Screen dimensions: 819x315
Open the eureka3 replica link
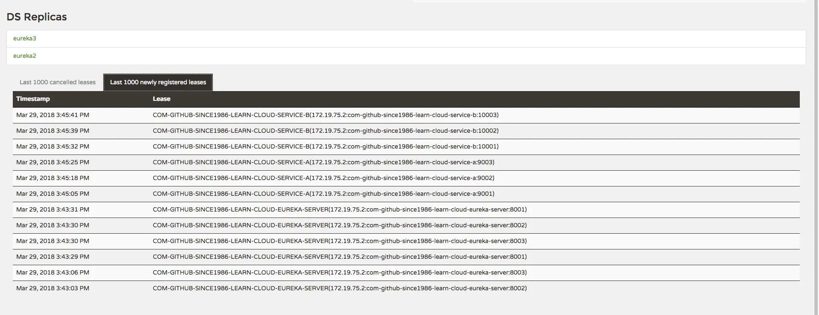point(25,38)
